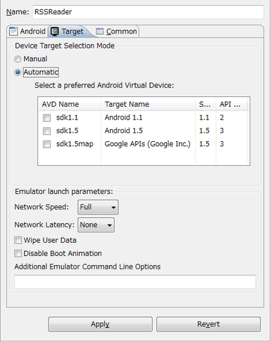
Task: Select the Android 1.5 target cell
Action: 123,130
